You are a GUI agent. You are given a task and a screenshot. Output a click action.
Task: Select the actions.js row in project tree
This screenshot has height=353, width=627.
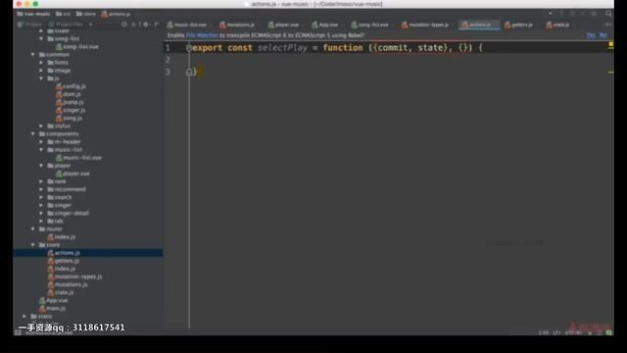pyautogui.click(x=87, y=253)
